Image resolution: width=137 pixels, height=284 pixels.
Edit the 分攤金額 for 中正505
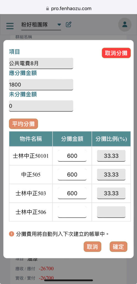72,175
